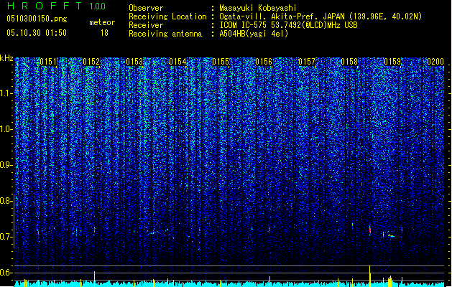Image resolution: width=452 pixels, height=287 pixels.
Task: Click the red meteor echo near 0152
Action: pyautogui.click(x=94, y=230)
